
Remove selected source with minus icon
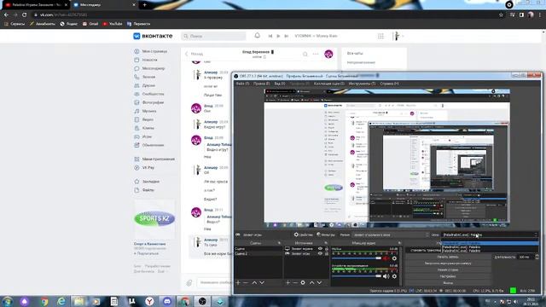[x=295, y=282]
